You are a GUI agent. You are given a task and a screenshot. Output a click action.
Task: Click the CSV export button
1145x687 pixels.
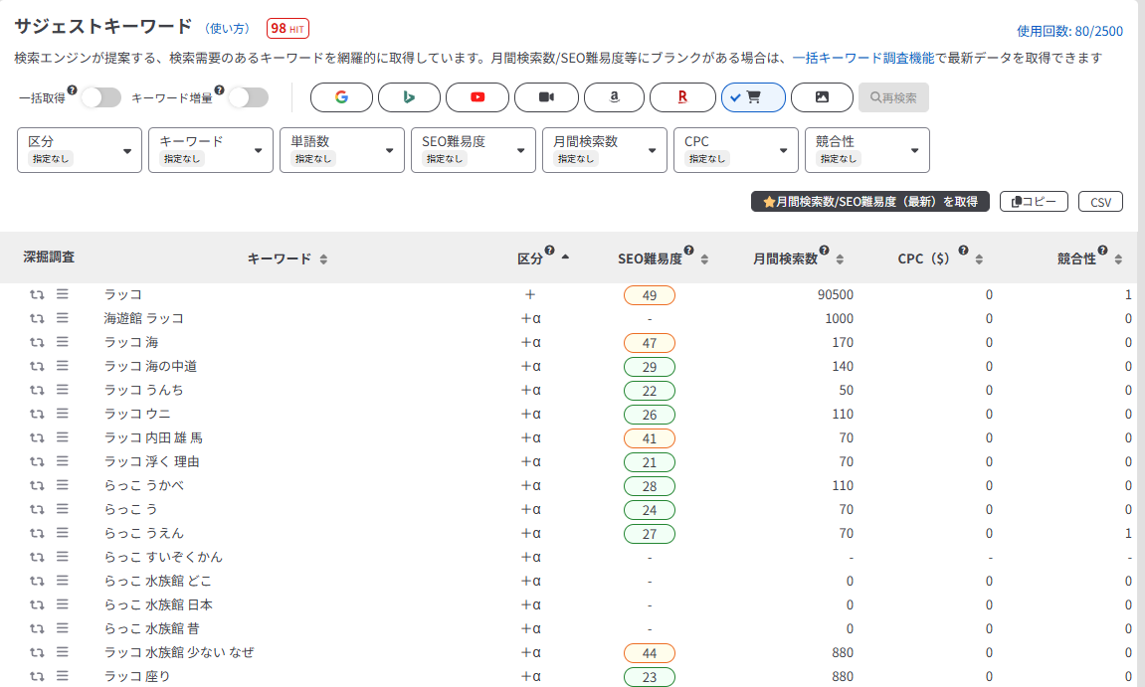click(x=1100, y=202)
